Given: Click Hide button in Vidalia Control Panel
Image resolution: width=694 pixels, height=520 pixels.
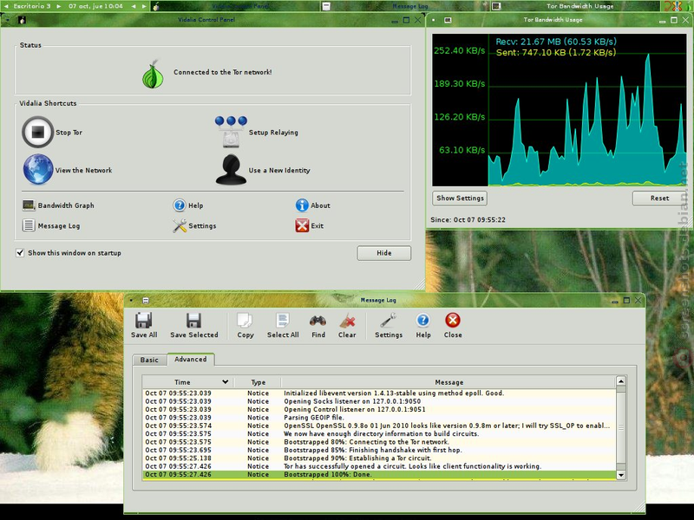Looking at the screenshot, I should 383,253.
